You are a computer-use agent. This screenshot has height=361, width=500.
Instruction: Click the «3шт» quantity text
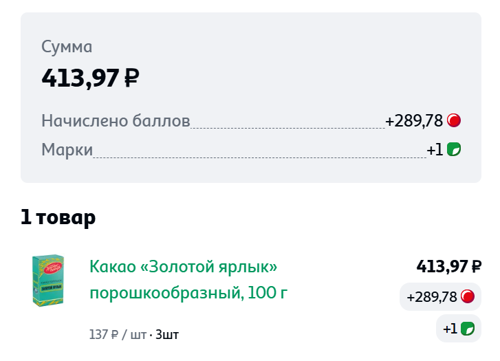coord(167,336)
